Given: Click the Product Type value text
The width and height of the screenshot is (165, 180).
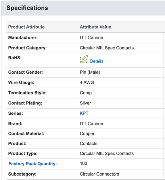Looking at the screenshot, I should click(107, 153).
